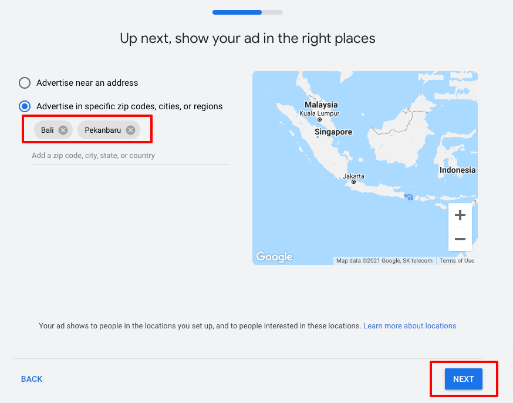Open the map Terms of Use link
513x403 pixels.
pos(457,261)
